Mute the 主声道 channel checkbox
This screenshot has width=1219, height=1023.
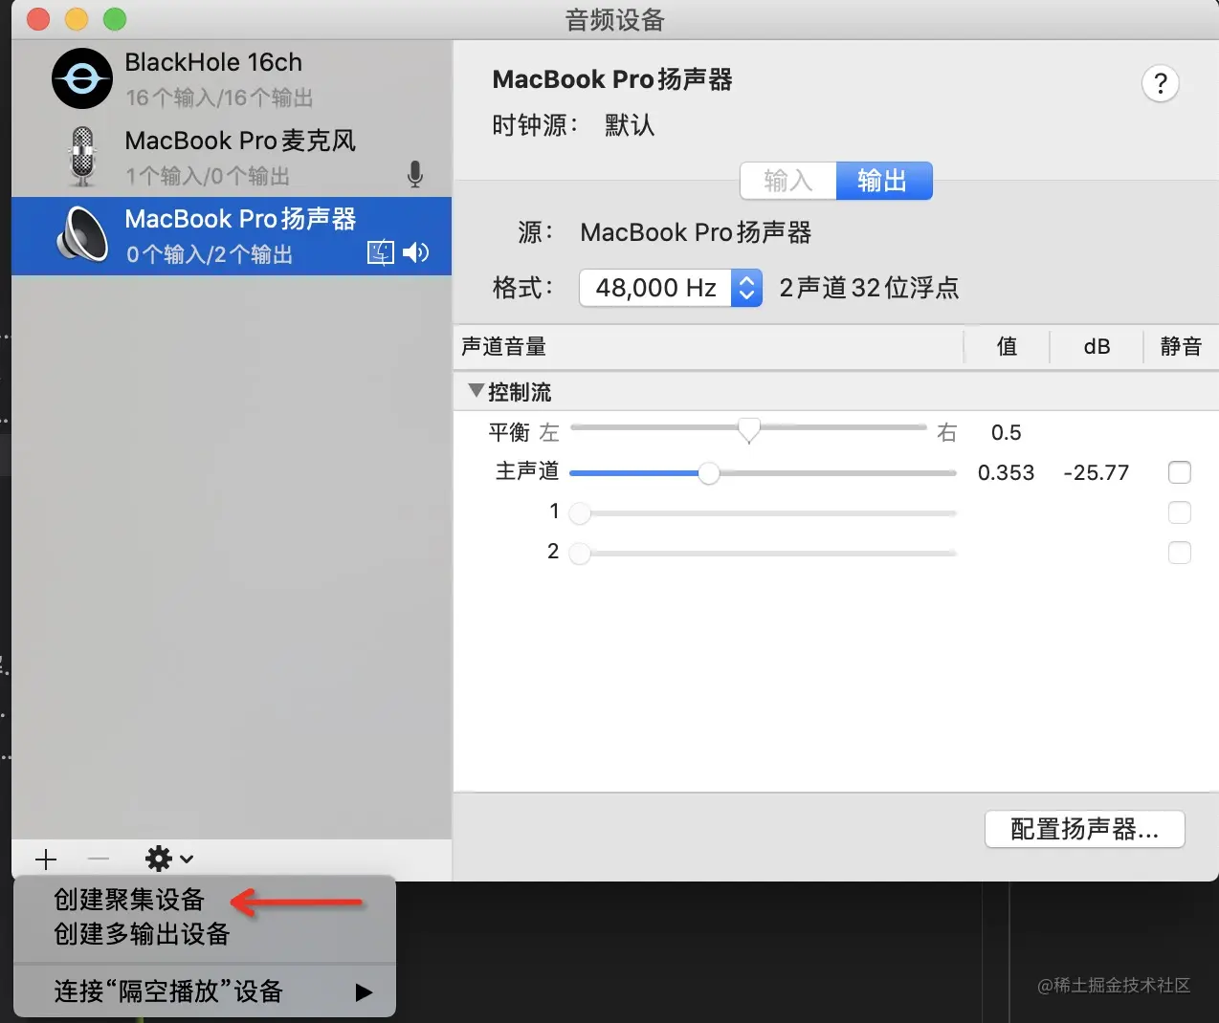point(1180,472)
